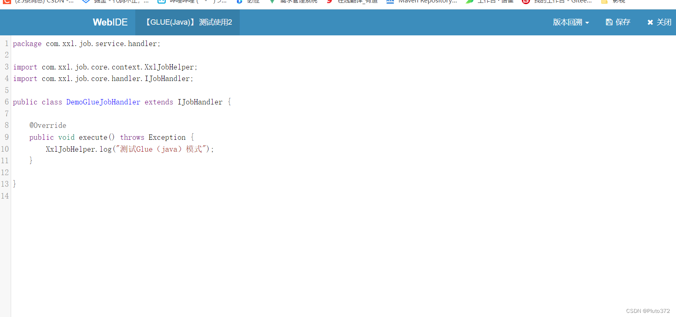Screen dimensions: 676x317
Task: Click gutter line number 14
Action: tap(5, 196)
